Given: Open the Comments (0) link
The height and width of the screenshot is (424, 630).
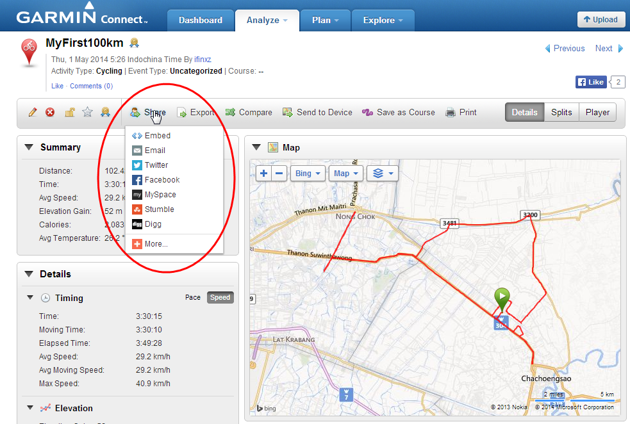Looking at the screenshot, I should pos(91,86).
